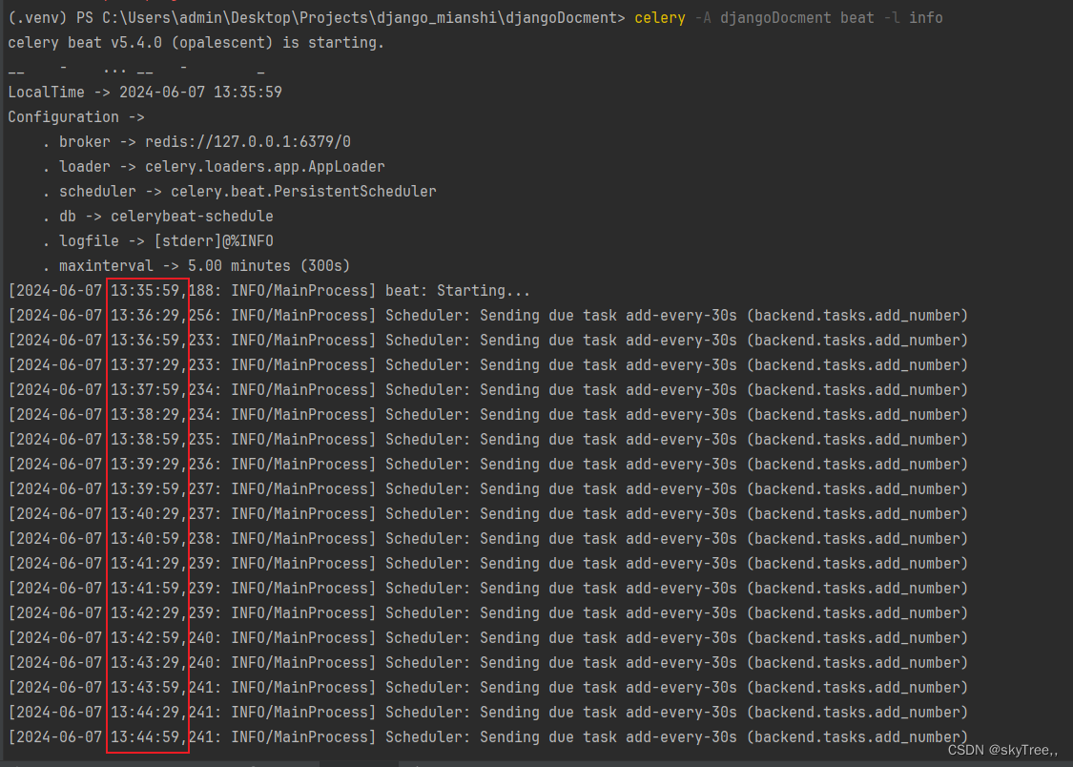Click the log line timestamped 13:42:29
The image size is (1073, 767).
point(488,613)
